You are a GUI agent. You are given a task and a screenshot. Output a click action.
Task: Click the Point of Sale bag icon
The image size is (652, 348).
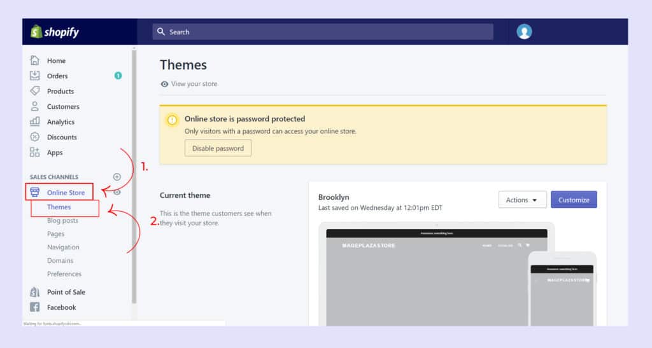35,292
